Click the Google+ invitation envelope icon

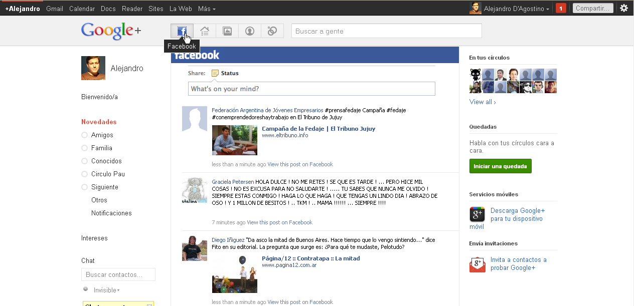[477, 264]
